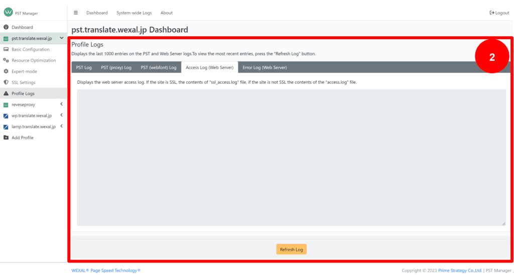The height and width of the screenshot is (275, 514).
Task: Select Resource Optimization in the sidebar
Action: tap(34, 60)
